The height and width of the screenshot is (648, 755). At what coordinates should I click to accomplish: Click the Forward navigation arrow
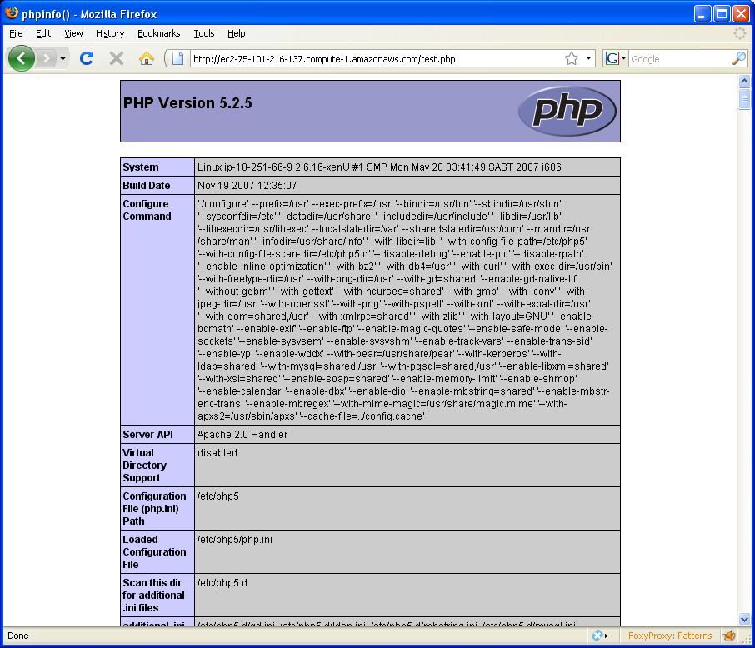(46, 59)
